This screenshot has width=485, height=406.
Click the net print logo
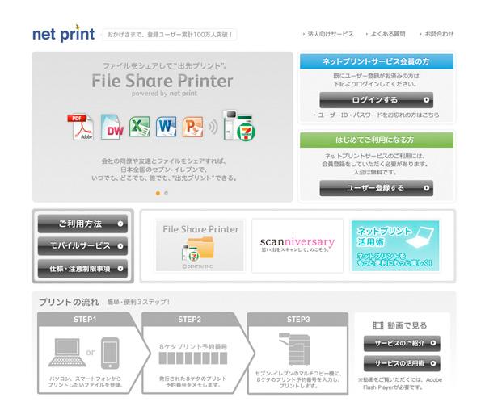pos(63,33)
